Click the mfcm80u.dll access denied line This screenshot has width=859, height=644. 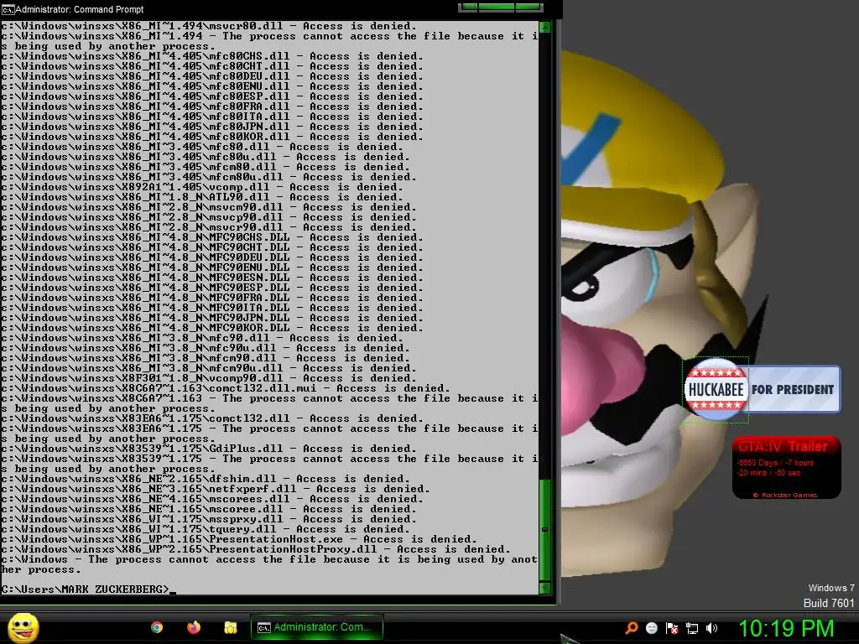tap(209, 177)
